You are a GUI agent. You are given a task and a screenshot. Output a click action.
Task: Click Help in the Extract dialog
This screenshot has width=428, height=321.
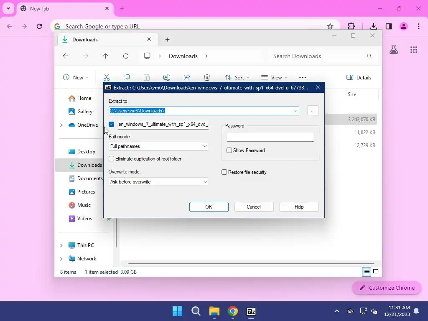[299, 207]
